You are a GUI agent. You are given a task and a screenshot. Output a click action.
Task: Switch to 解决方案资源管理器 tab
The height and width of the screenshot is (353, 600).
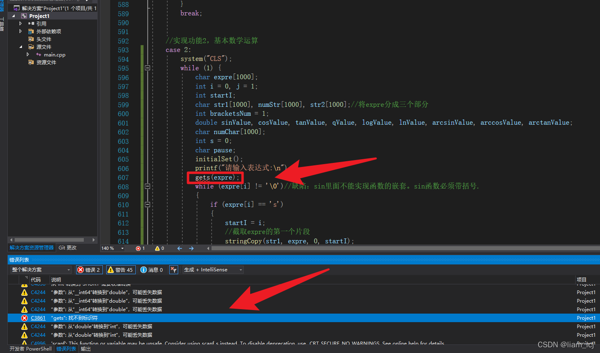pos(32,247)
